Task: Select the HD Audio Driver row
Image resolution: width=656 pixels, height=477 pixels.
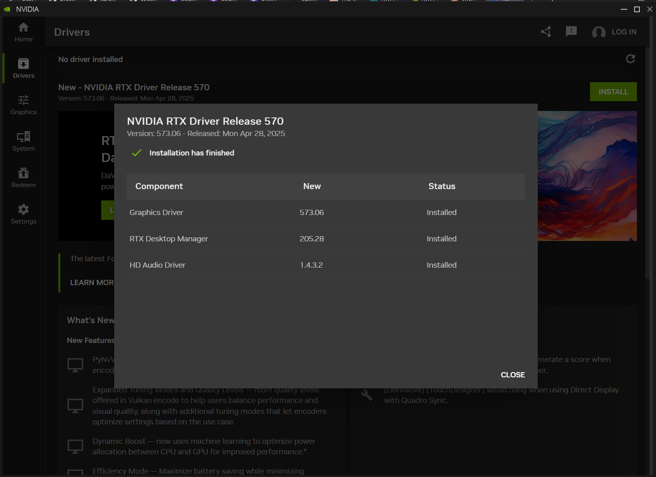Action: (x=326, y=265)
